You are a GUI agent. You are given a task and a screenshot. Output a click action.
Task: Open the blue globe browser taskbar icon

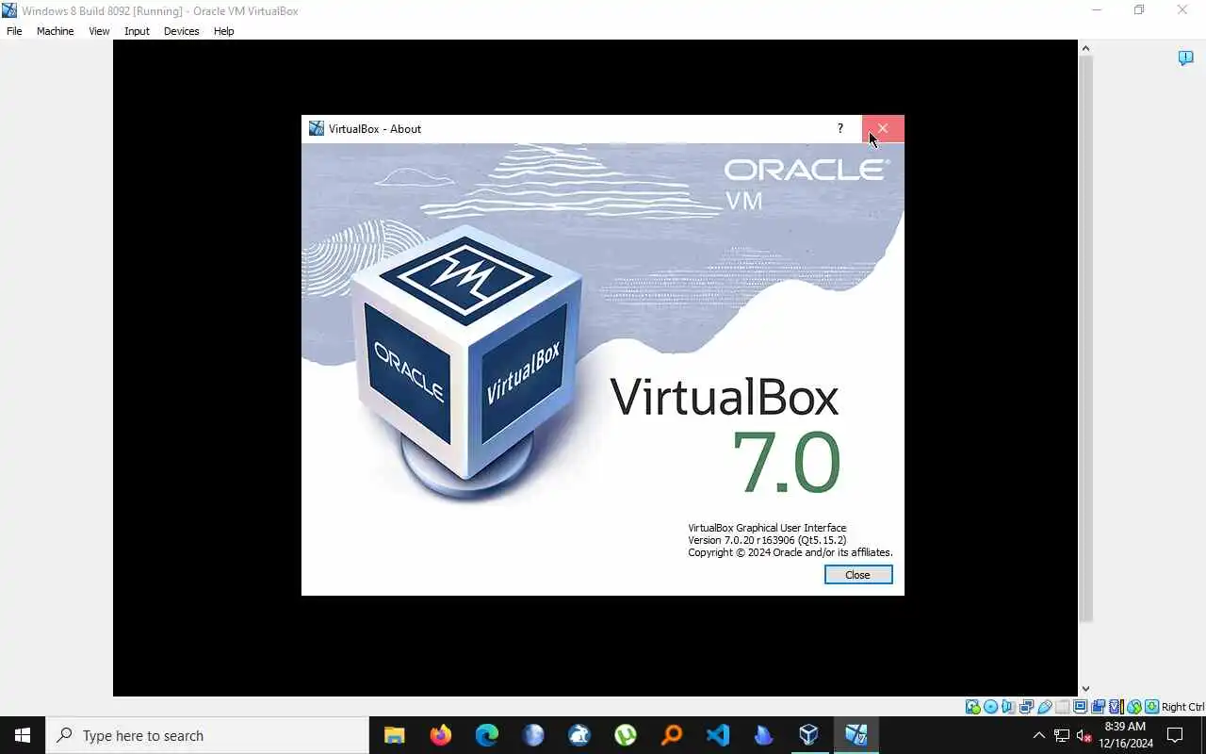click(x=532, y=735)
